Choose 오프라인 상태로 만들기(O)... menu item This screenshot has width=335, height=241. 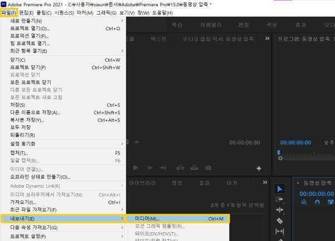(63, 176)
